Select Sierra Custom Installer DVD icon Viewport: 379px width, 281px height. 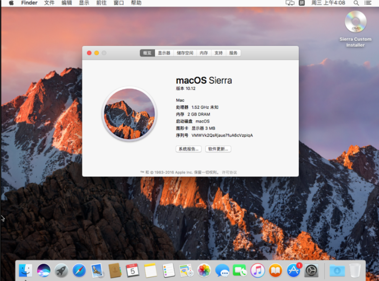[x=356, y=22]
